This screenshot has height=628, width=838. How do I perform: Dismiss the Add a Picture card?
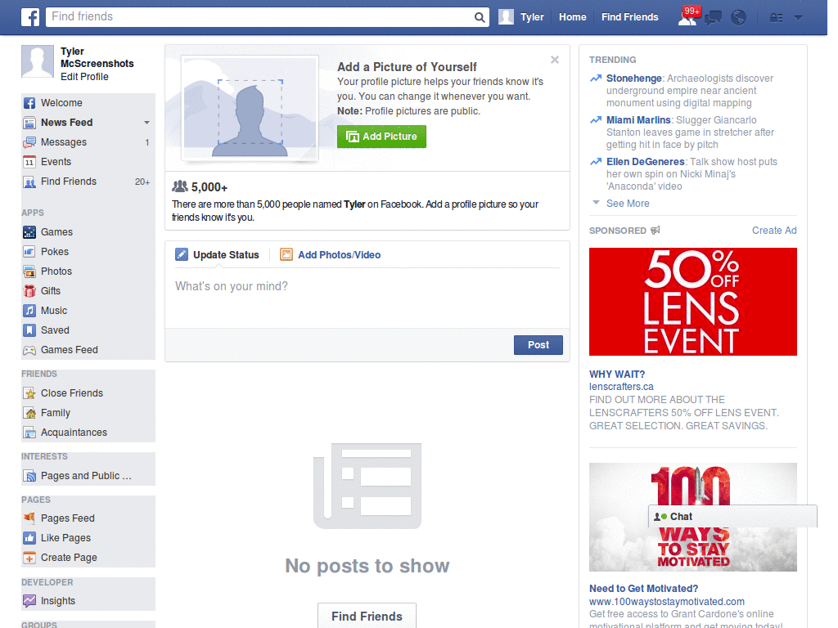(x=555, y=60)
